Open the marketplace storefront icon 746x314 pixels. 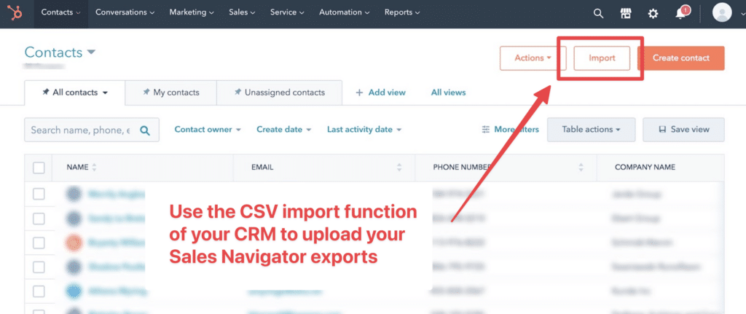coord(626,13)
